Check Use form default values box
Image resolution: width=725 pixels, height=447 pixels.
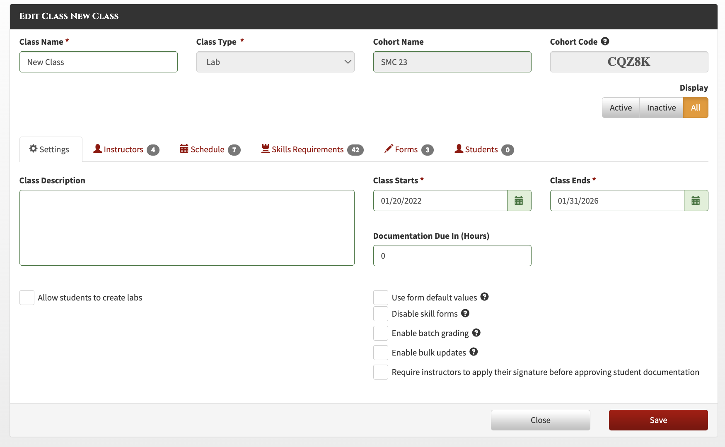point(381,298)
